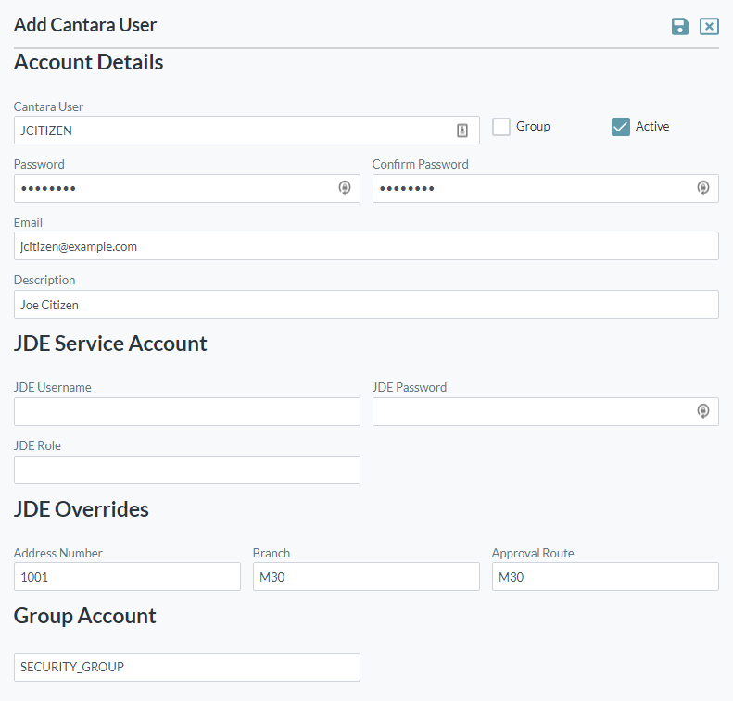Click the contact icon in Cantara User field
This screenshot has width=733, height=701.
point(462,131)
